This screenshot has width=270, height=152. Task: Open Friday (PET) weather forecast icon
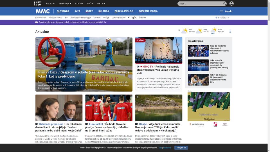[184, 31]
